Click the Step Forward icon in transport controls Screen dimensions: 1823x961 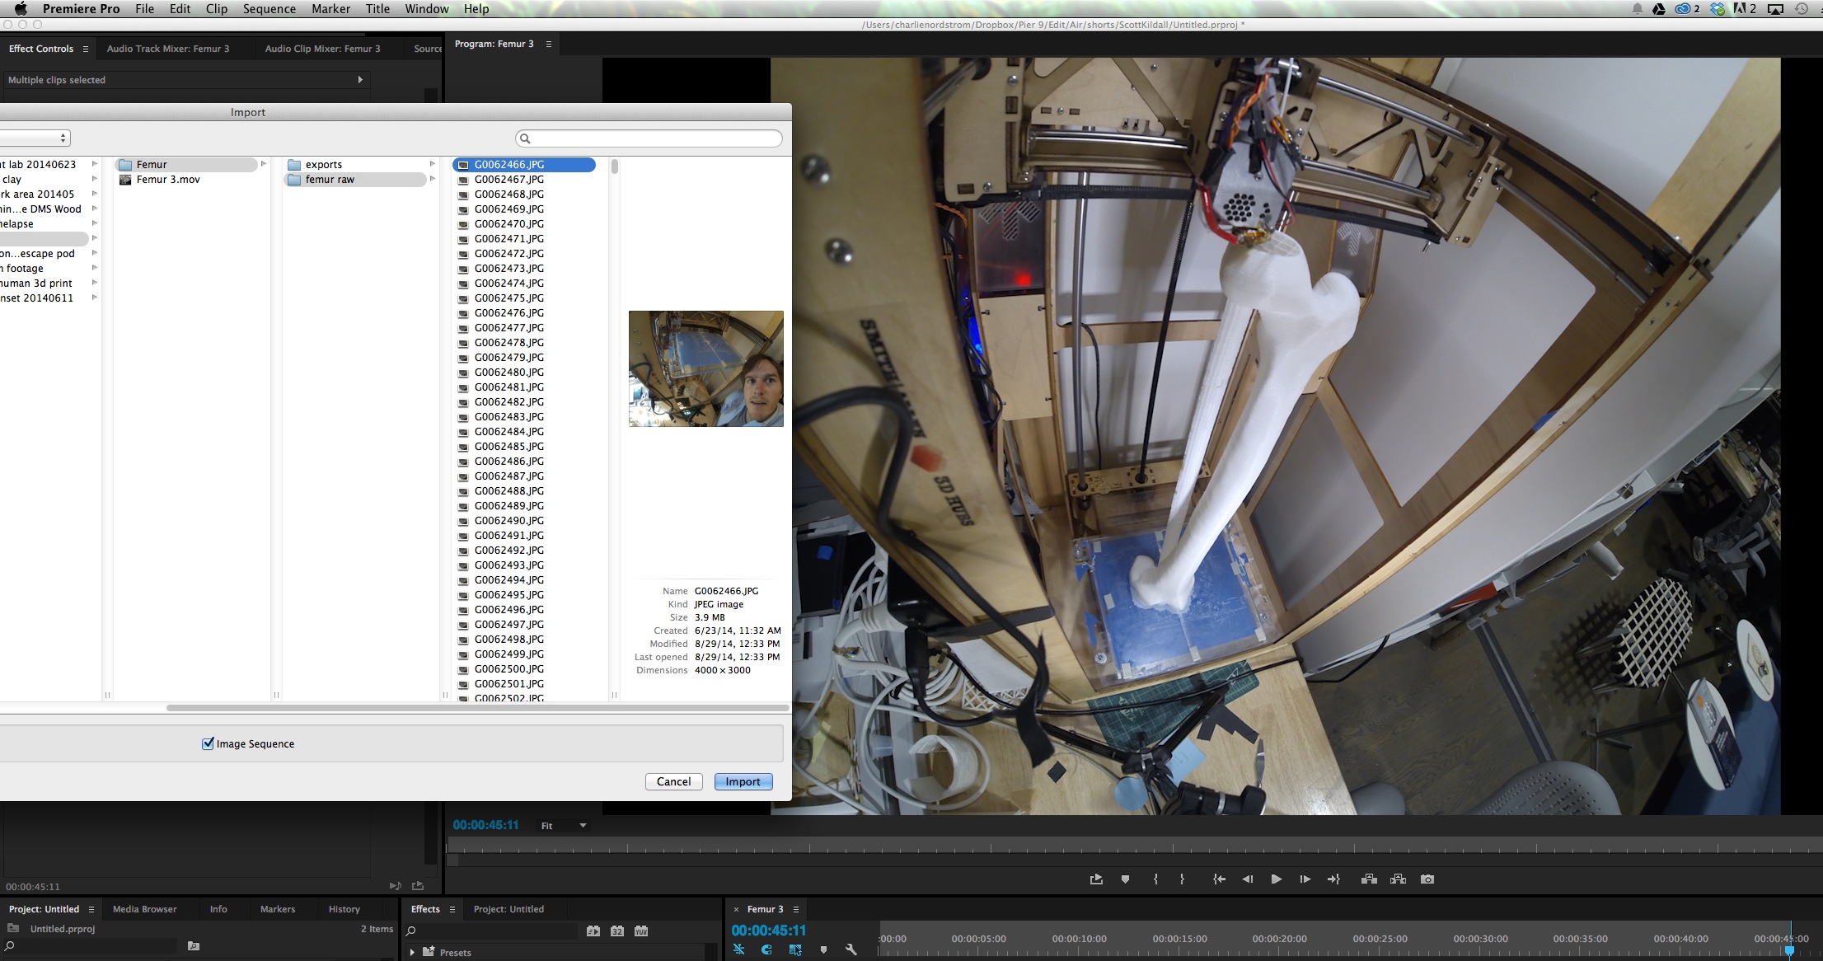pos(1305,879)
